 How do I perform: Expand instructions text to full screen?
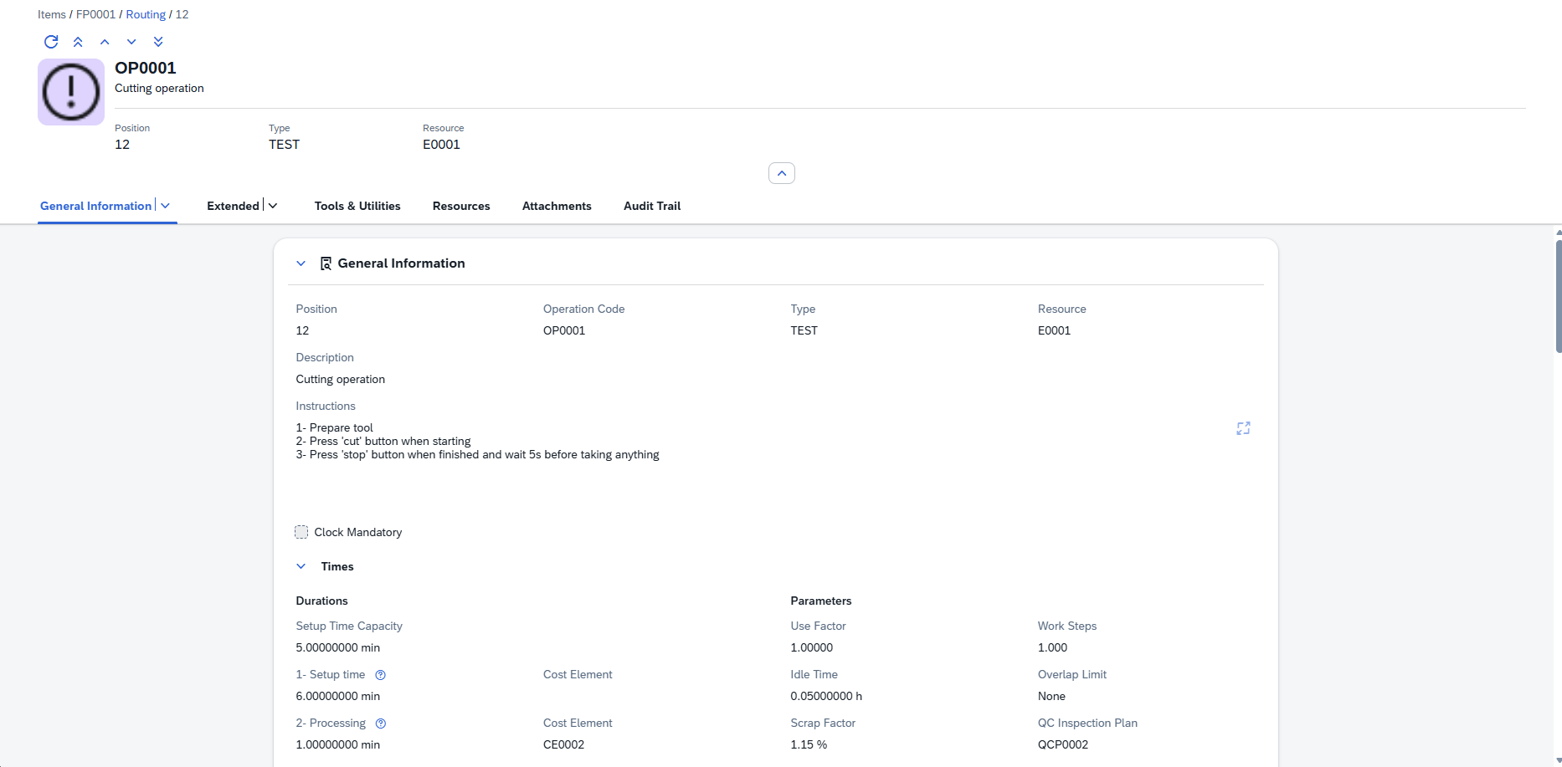pos(1243,428)
